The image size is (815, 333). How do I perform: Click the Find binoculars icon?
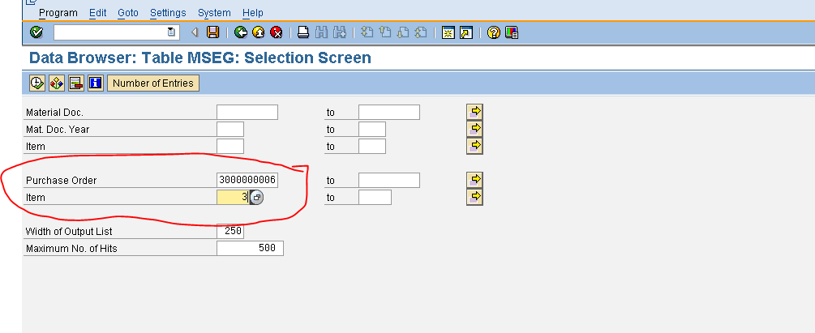click(322, 32)
